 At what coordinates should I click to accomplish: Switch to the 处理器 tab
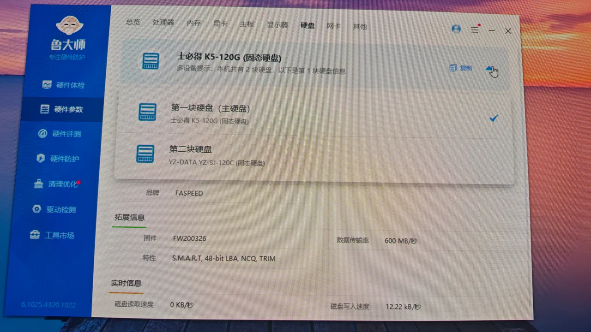163,23
